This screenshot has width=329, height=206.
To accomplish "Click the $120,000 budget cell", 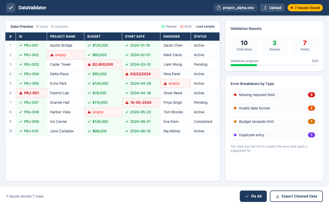I will pyautogui.click(x=103, y=45).
